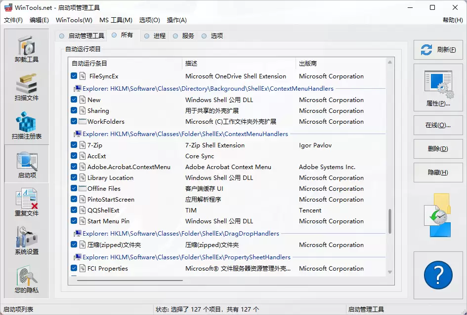This screenshot has height=315, width=467.
Task: Disable the QQShellExt entry
Action: [x=74, y=210]
